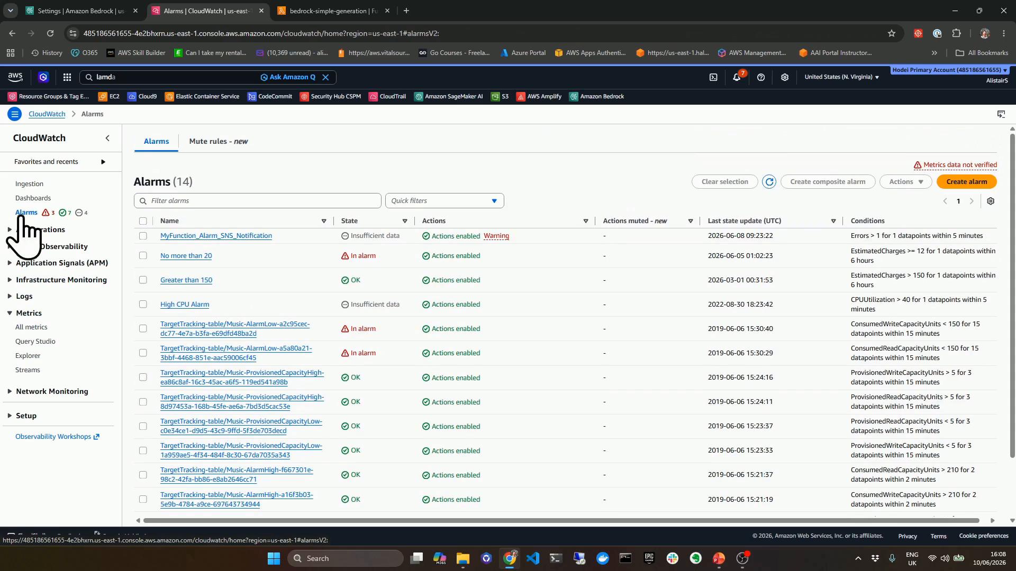Click the Filter alarms search field
Image resolution: width=1016 pixels, height=571 pixels.
click(258, 201)
